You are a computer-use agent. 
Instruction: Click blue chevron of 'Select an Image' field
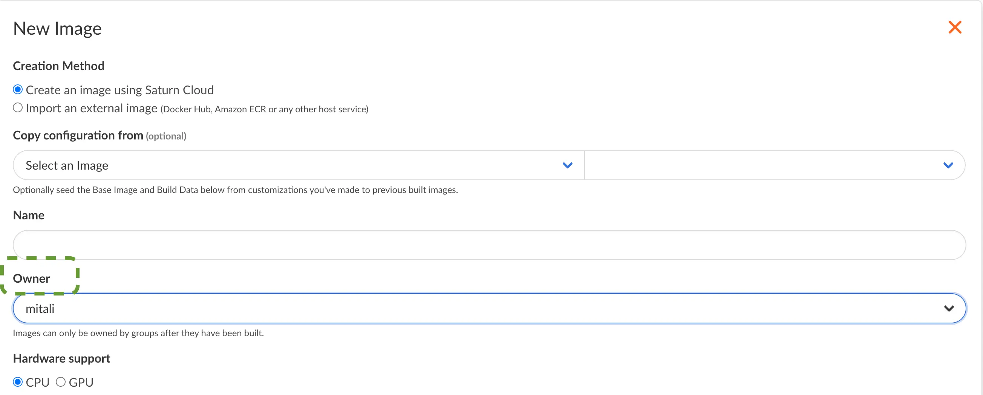[x=567, y=165]
